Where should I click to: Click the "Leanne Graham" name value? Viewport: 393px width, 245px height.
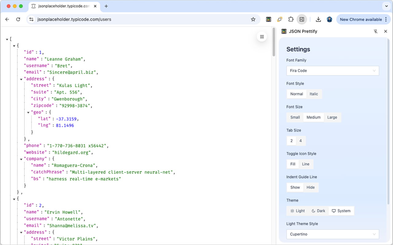[x=64, y=59]
